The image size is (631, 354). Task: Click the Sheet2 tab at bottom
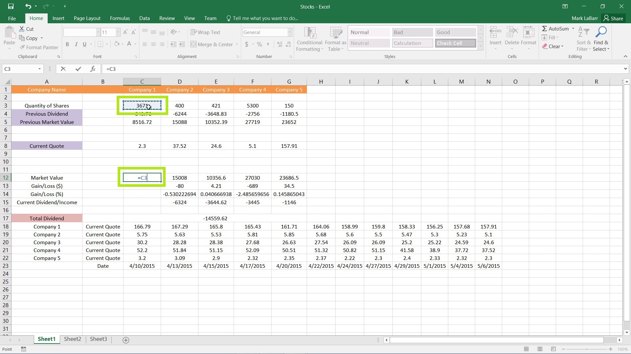[72, 339]
